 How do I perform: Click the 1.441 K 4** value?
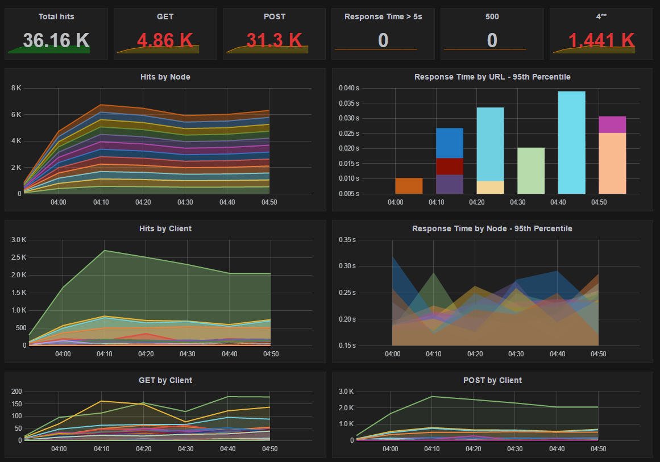(601, 40)
